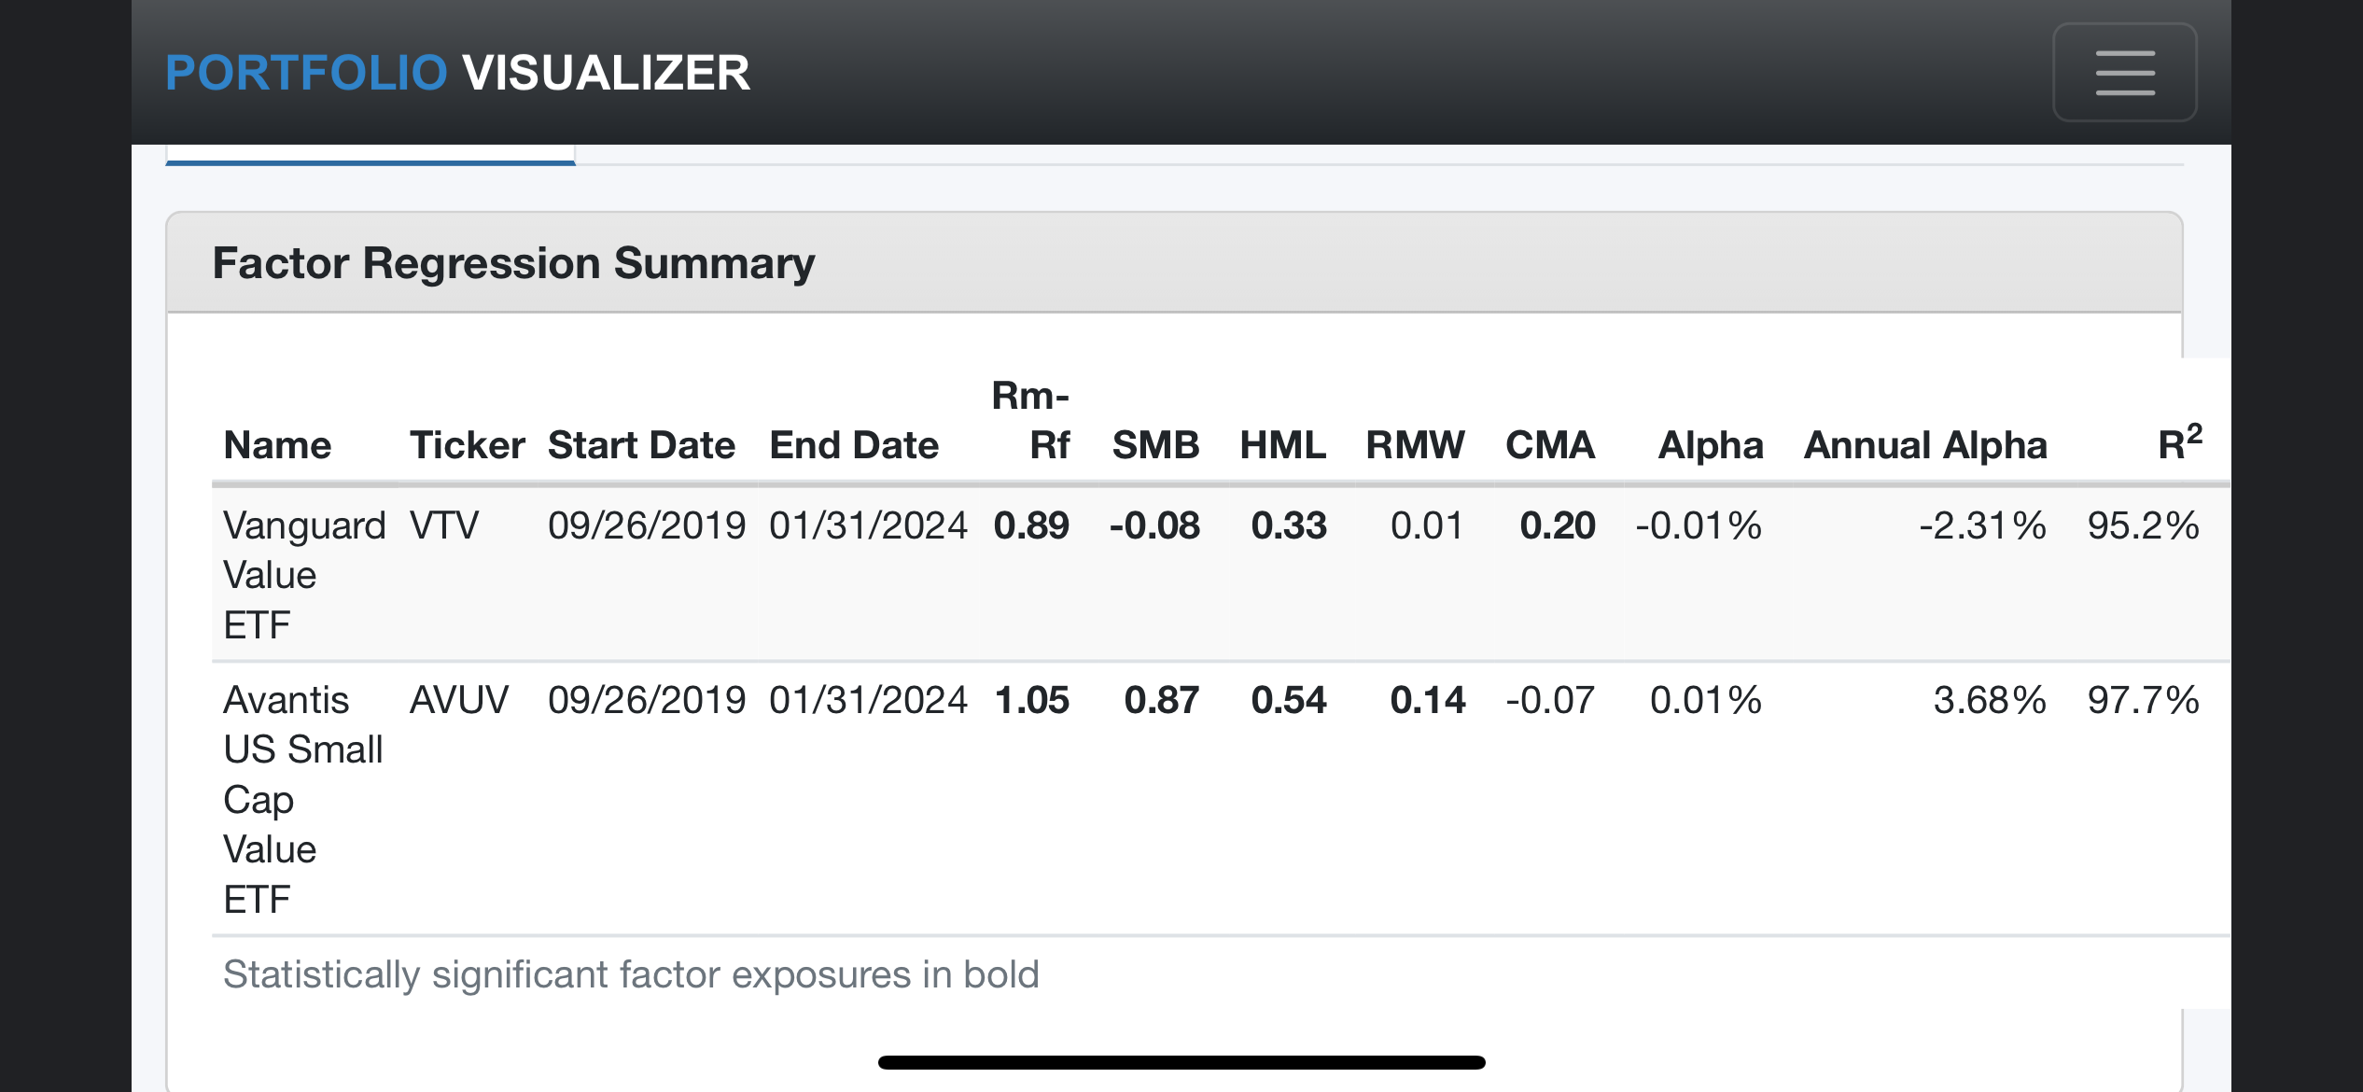Select AVUV start date 09/26/2019
This screenshot has width=2363, height=1092.
[647, 700]
